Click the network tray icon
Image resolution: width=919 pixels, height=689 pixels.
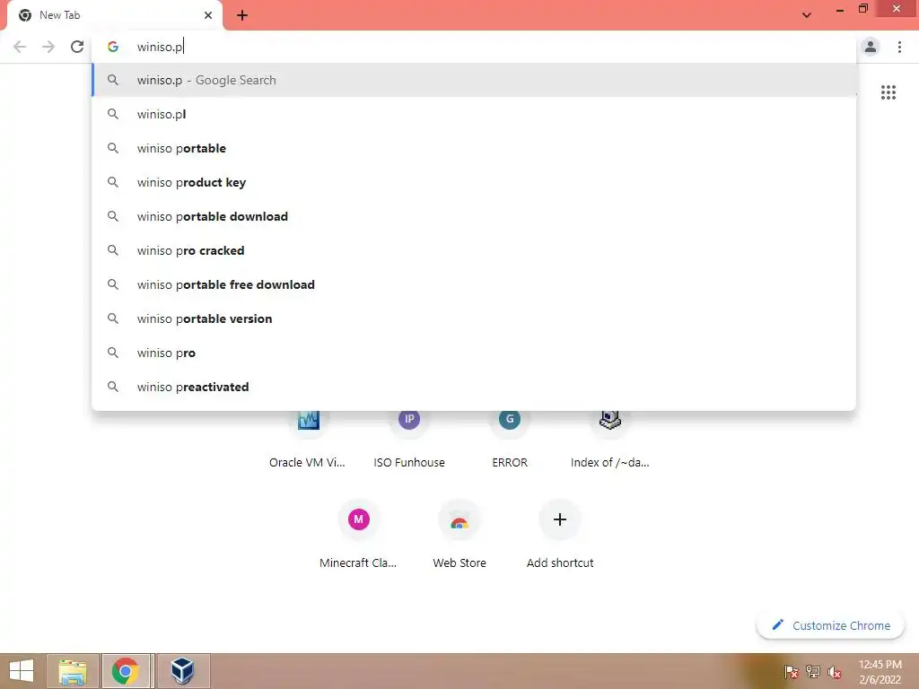813,672
